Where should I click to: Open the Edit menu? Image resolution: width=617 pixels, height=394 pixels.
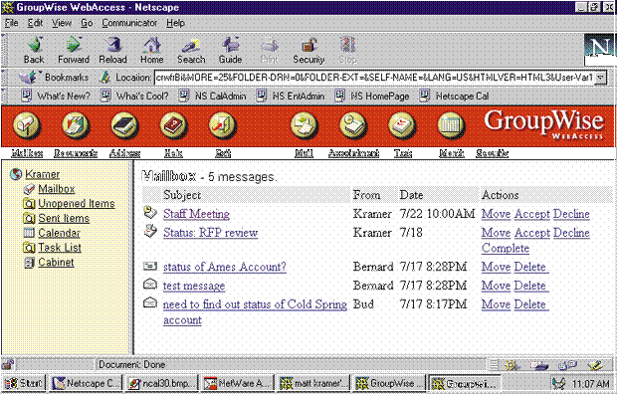(35, 23)
